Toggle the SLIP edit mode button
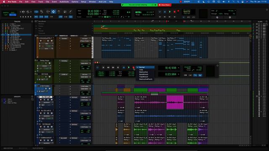Image resolution: width=269 pixels, height=151 pixels. click(6, 15)
